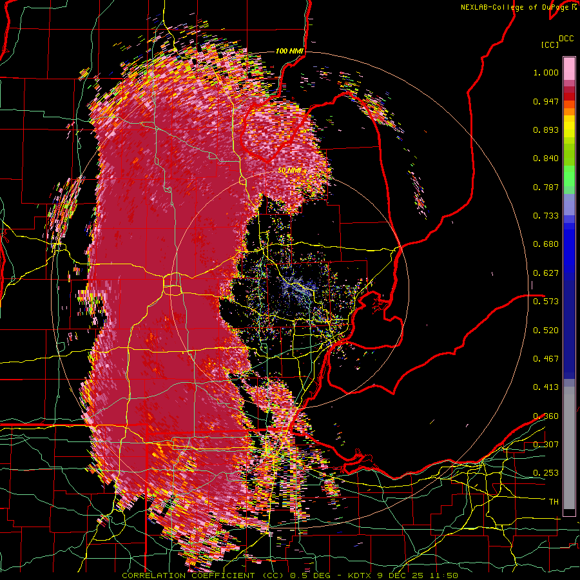Select the 0.413 scale value
580x580 pixels.
546,387
